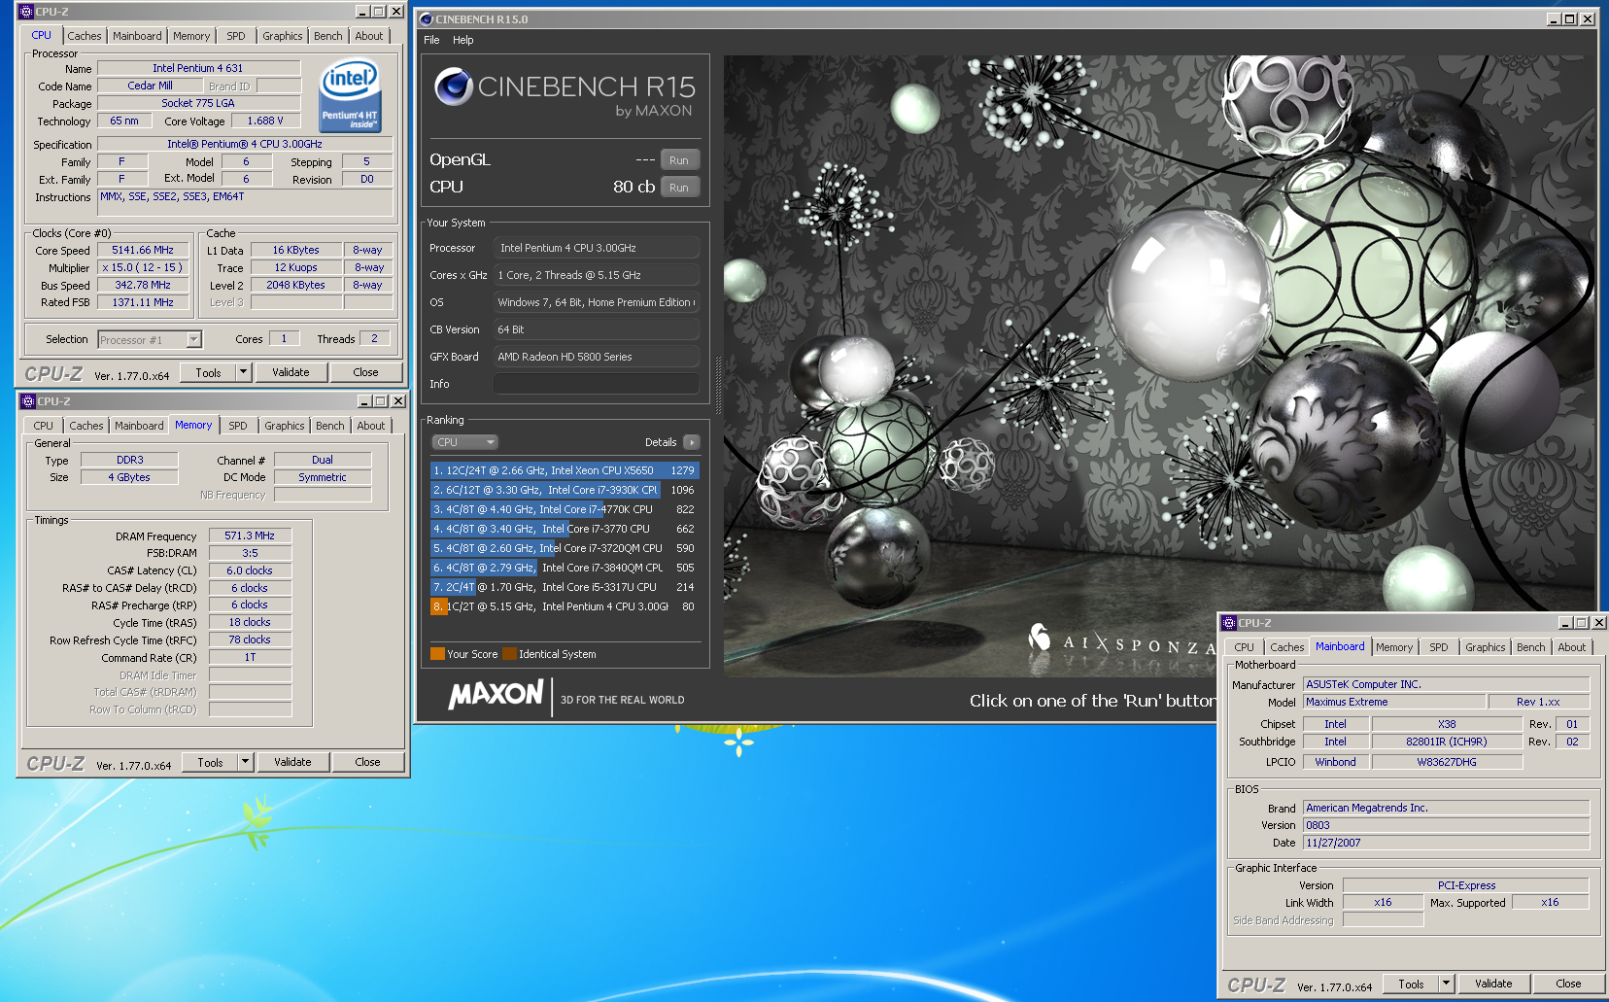This screenshot has height=1002, width=1609.
Task: Click the Memory CPU-Z window title icon
Action: tap(28, 401)
